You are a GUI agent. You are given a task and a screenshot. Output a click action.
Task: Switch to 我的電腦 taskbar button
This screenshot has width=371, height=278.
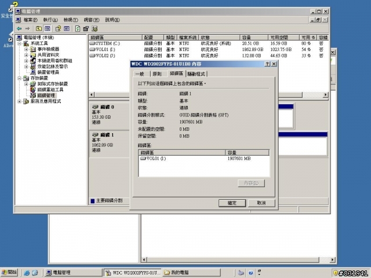(x=192, y=273)
